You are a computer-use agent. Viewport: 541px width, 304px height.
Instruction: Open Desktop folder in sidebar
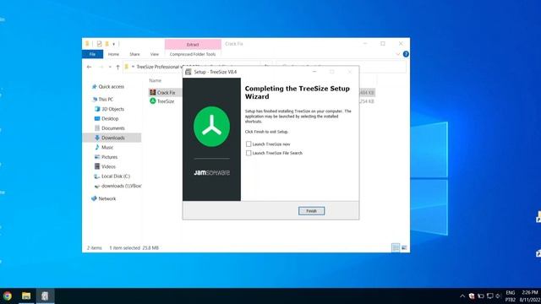110,118
